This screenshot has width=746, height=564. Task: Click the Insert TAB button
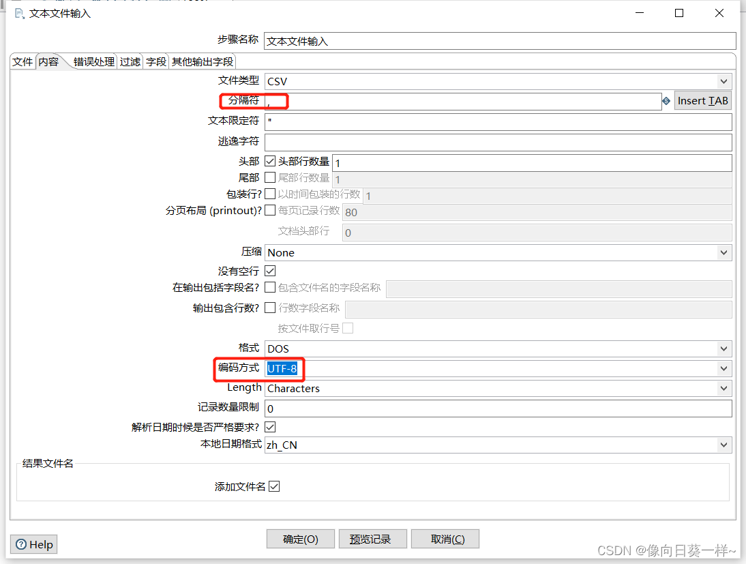pyautogui.click(x=703, y=101)
